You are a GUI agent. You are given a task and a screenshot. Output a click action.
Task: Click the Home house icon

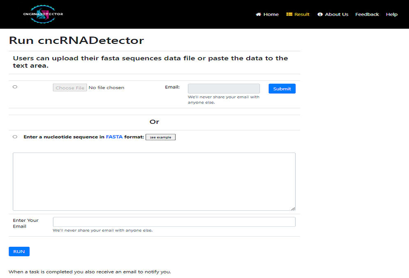tap(258, 14)
